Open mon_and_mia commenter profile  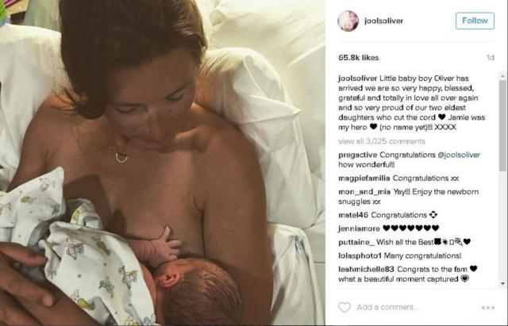click(364, 192)
